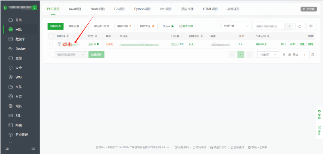Refresh the site list with reload icon
This screenshot has width=323, height=154.
(300, 26)
